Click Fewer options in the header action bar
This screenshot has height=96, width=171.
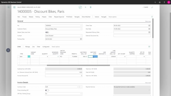tap(112, 17)
